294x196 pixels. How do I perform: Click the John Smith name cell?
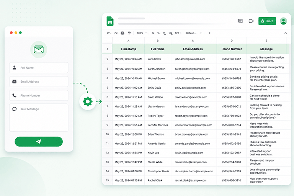point(158,59)
